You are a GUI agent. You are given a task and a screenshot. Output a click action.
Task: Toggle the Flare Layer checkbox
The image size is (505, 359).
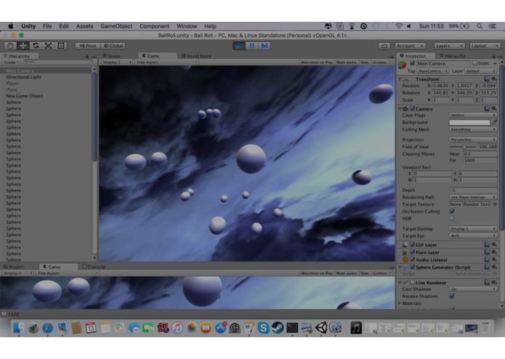point(412,252)
